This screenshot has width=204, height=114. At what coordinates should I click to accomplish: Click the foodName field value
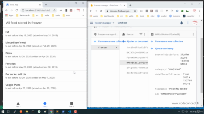178,89
